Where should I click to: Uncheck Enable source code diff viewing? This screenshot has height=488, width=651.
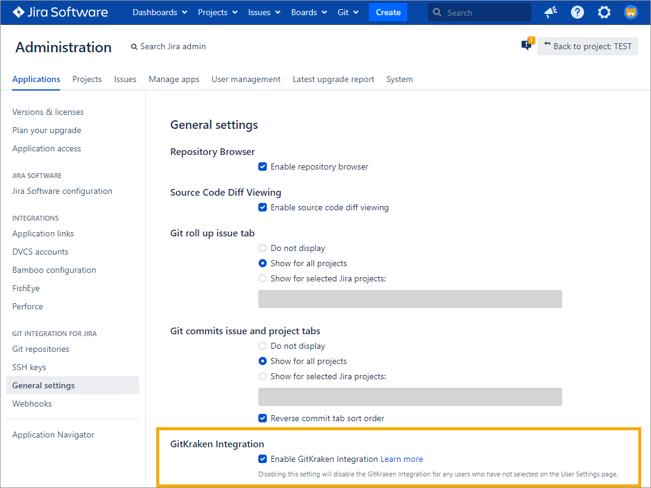[x=263, y=207]
